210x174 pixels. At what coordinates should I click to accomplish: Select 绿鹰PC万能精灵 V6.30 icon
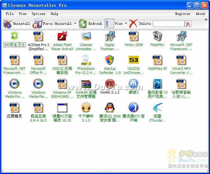click(x=62, y=108)
